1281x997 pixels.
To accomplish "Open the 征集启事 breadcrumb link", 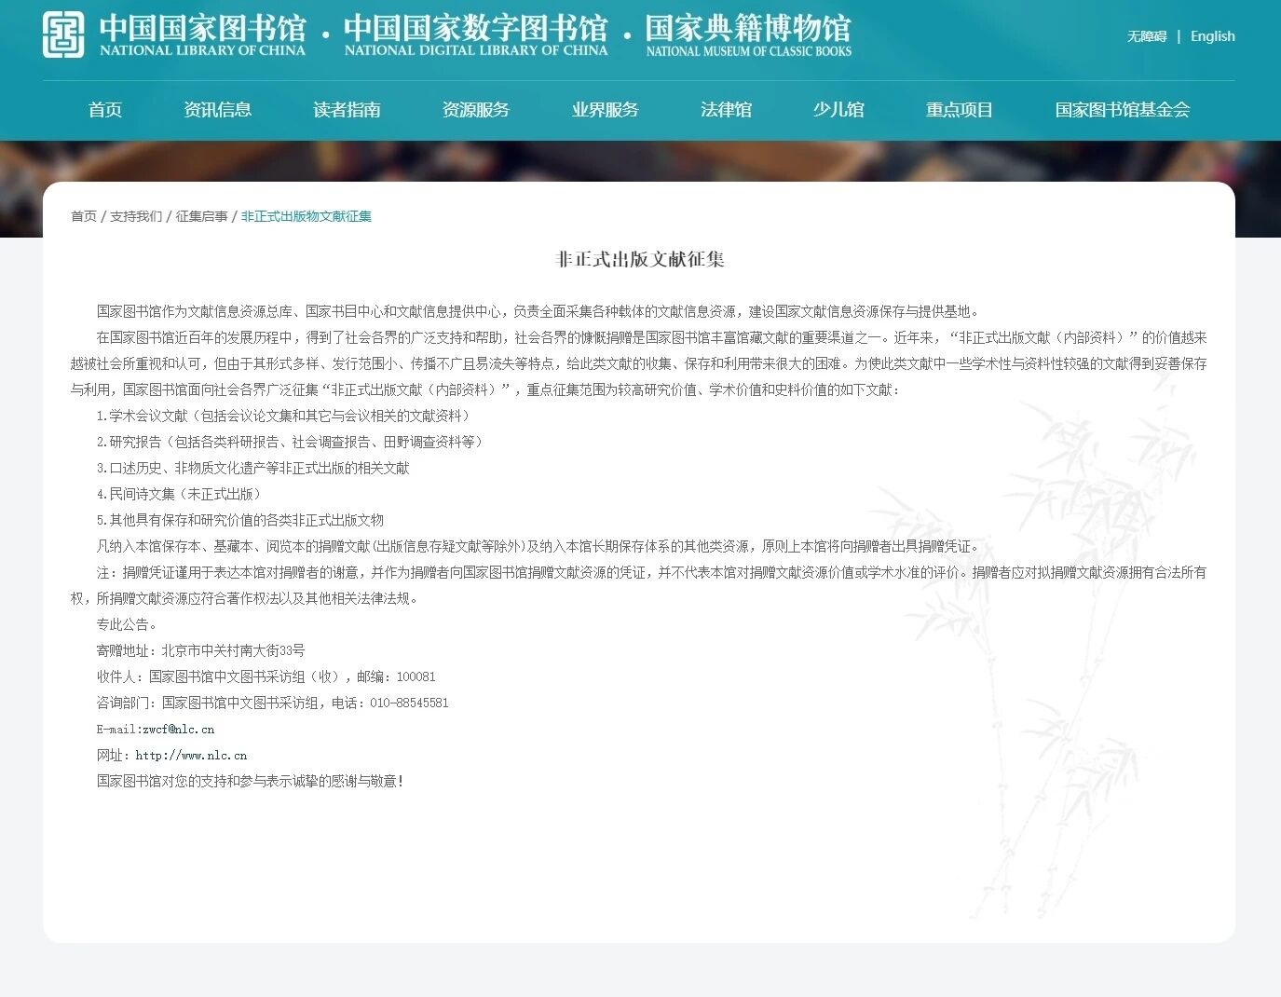I will point(201,216).
